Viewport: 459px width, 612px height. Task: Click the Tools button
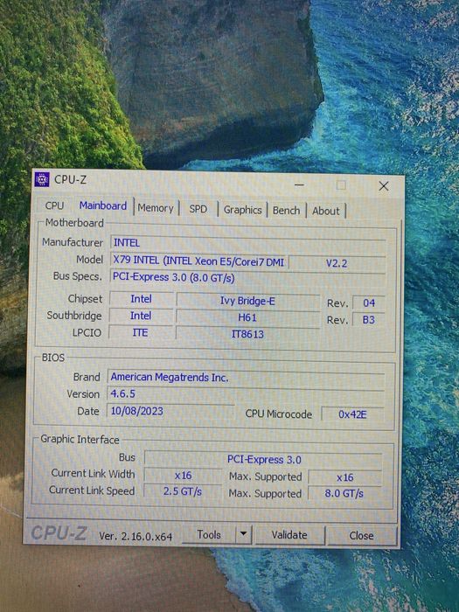(x=209, y=534)
